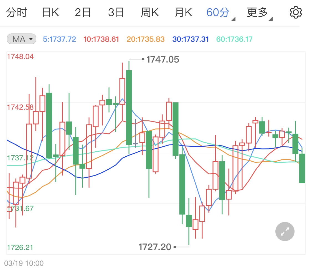Open chart settings gear icon
This screenshot has height=269, width=312.
[296, 12]
